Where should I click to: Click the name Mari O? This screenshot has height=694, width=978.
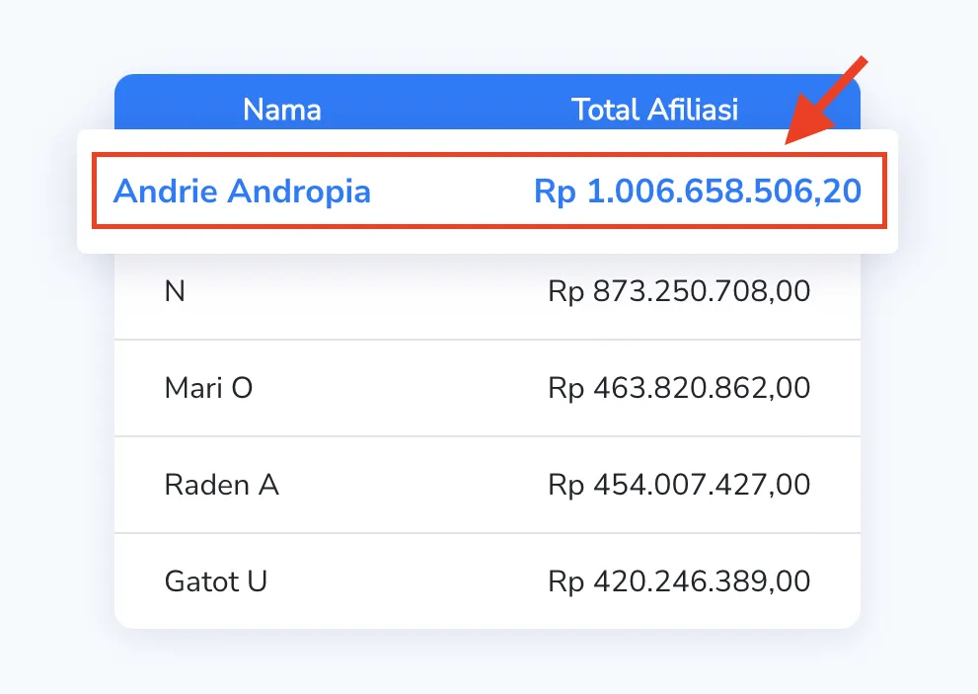tap(208, 388)
